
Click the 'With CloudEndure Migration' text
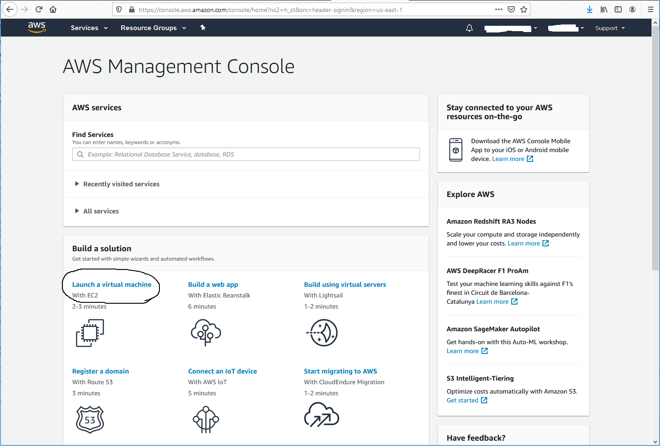tap(344, 382)
